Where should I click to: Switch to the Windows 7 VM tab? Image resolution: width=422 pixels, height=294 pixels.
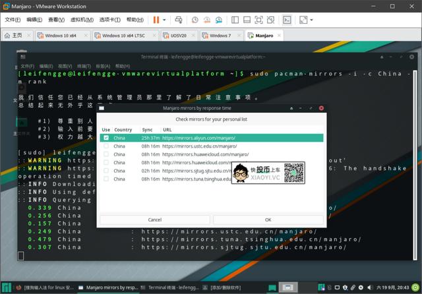220,35
